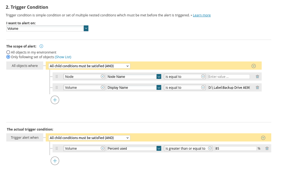
Task: Open the is greater than or equal to dropdown
Action: click(x=188, y=148)
